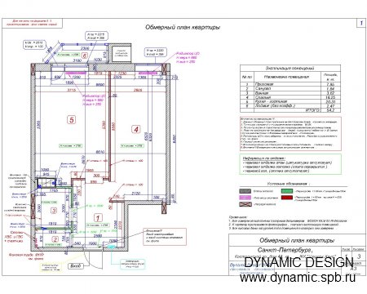This screenshot has height=294, width=367.
Task: Click the pink radiator legend swatch
Action: [x=245, y=198]
